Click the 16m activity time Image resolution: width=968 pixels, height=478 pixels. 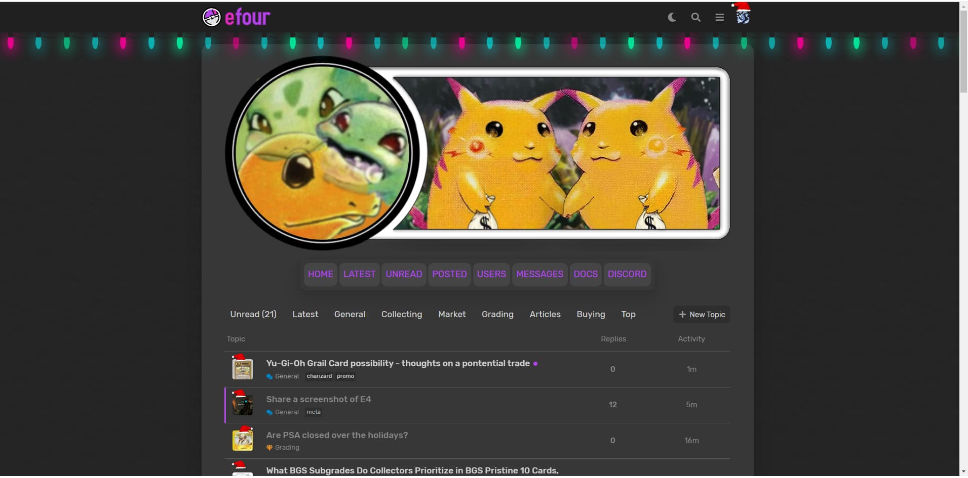pyautogui.click(x=691, y=441)
